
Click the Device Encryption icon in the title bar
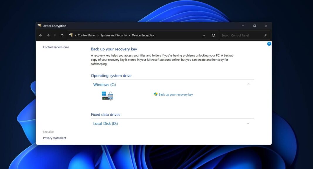pos(39,26)
